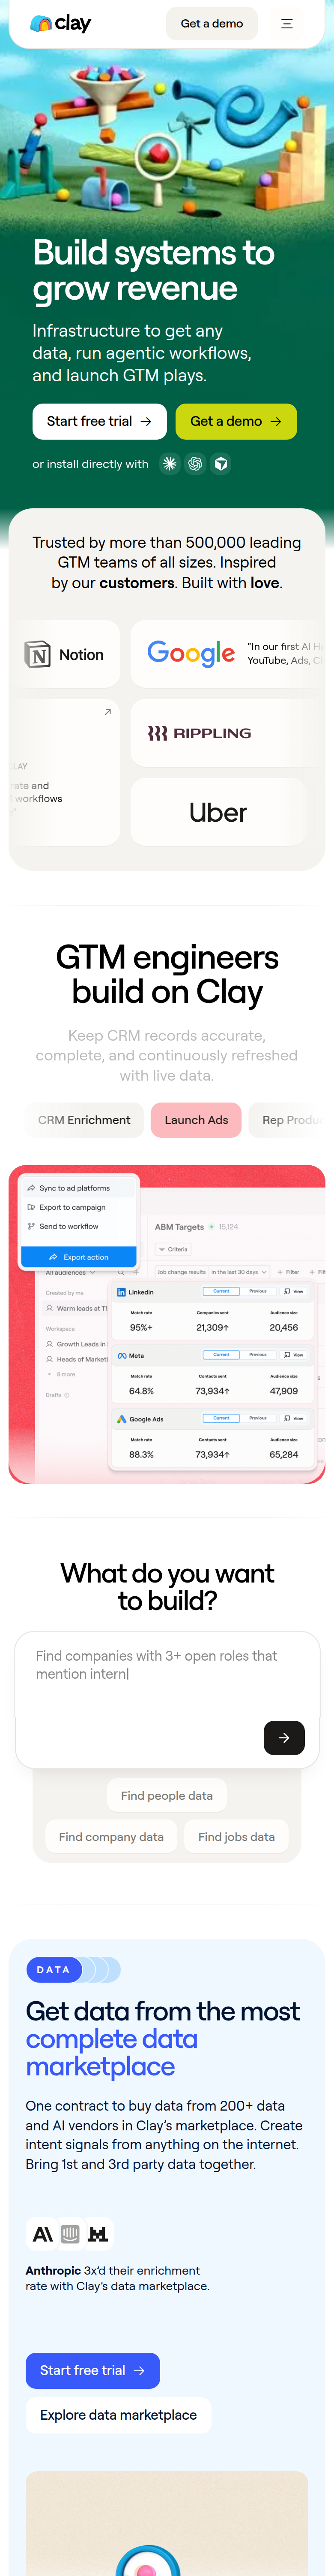Select Heads of Marketing workspace item

77,1359
